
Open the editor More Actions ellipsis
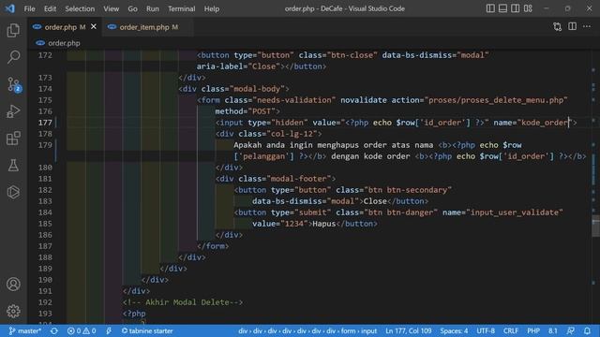[x=587, y=27]
